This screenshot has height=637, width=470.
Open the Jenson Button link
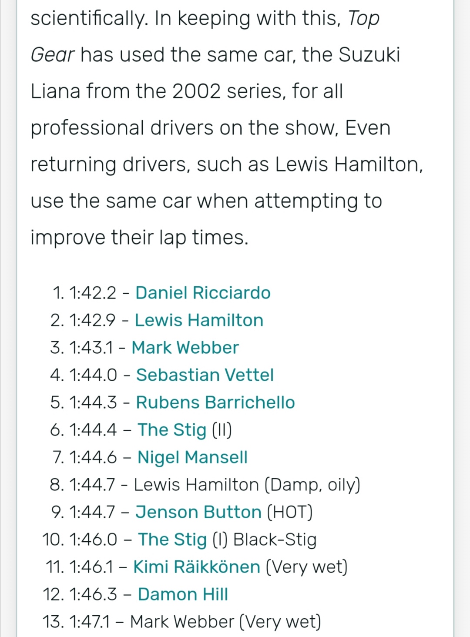tap(198, 512)
